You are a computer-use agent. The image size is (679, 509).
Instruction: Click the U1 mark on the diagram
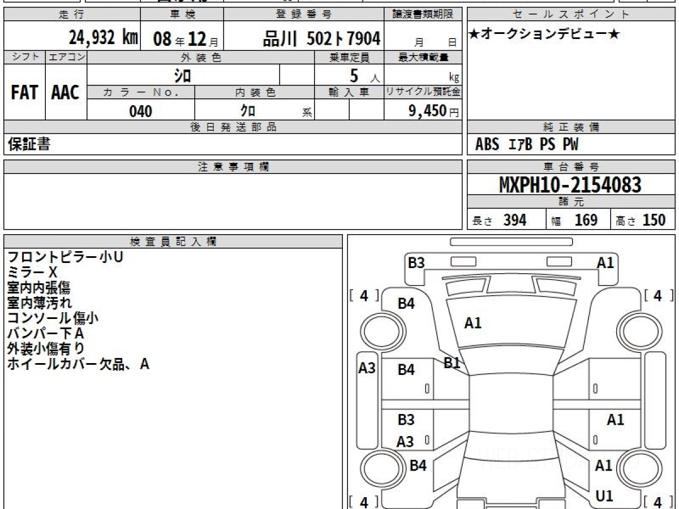tap(604, 496)
